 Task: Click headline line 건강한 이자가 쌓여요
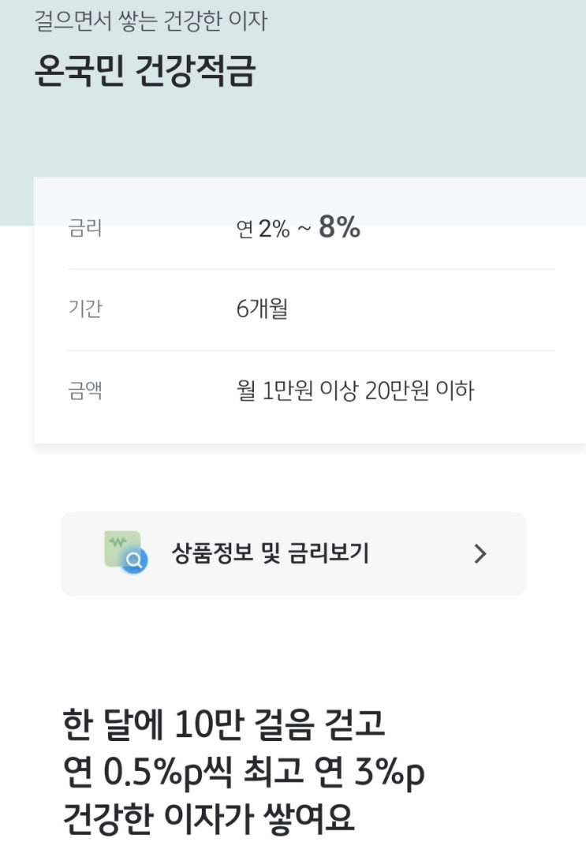pyautogui.click(x=209, y=821)
